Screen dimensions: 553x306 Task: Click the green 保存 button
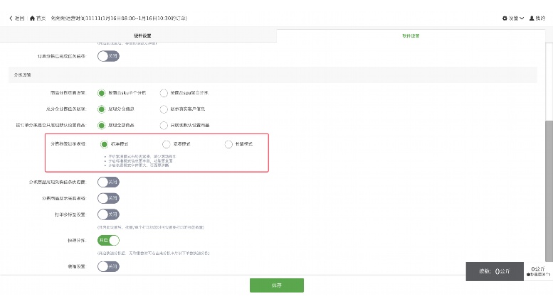click(x=277, y=285)
